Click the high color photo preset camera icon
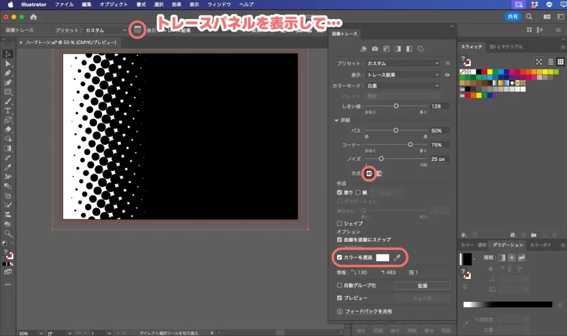 [375, 49]
